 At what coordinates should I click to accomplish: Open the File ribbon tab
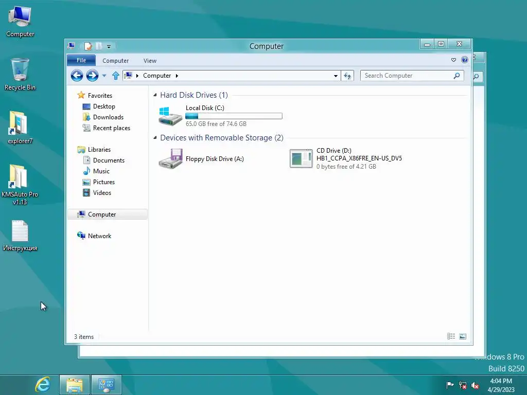(81, 61)
